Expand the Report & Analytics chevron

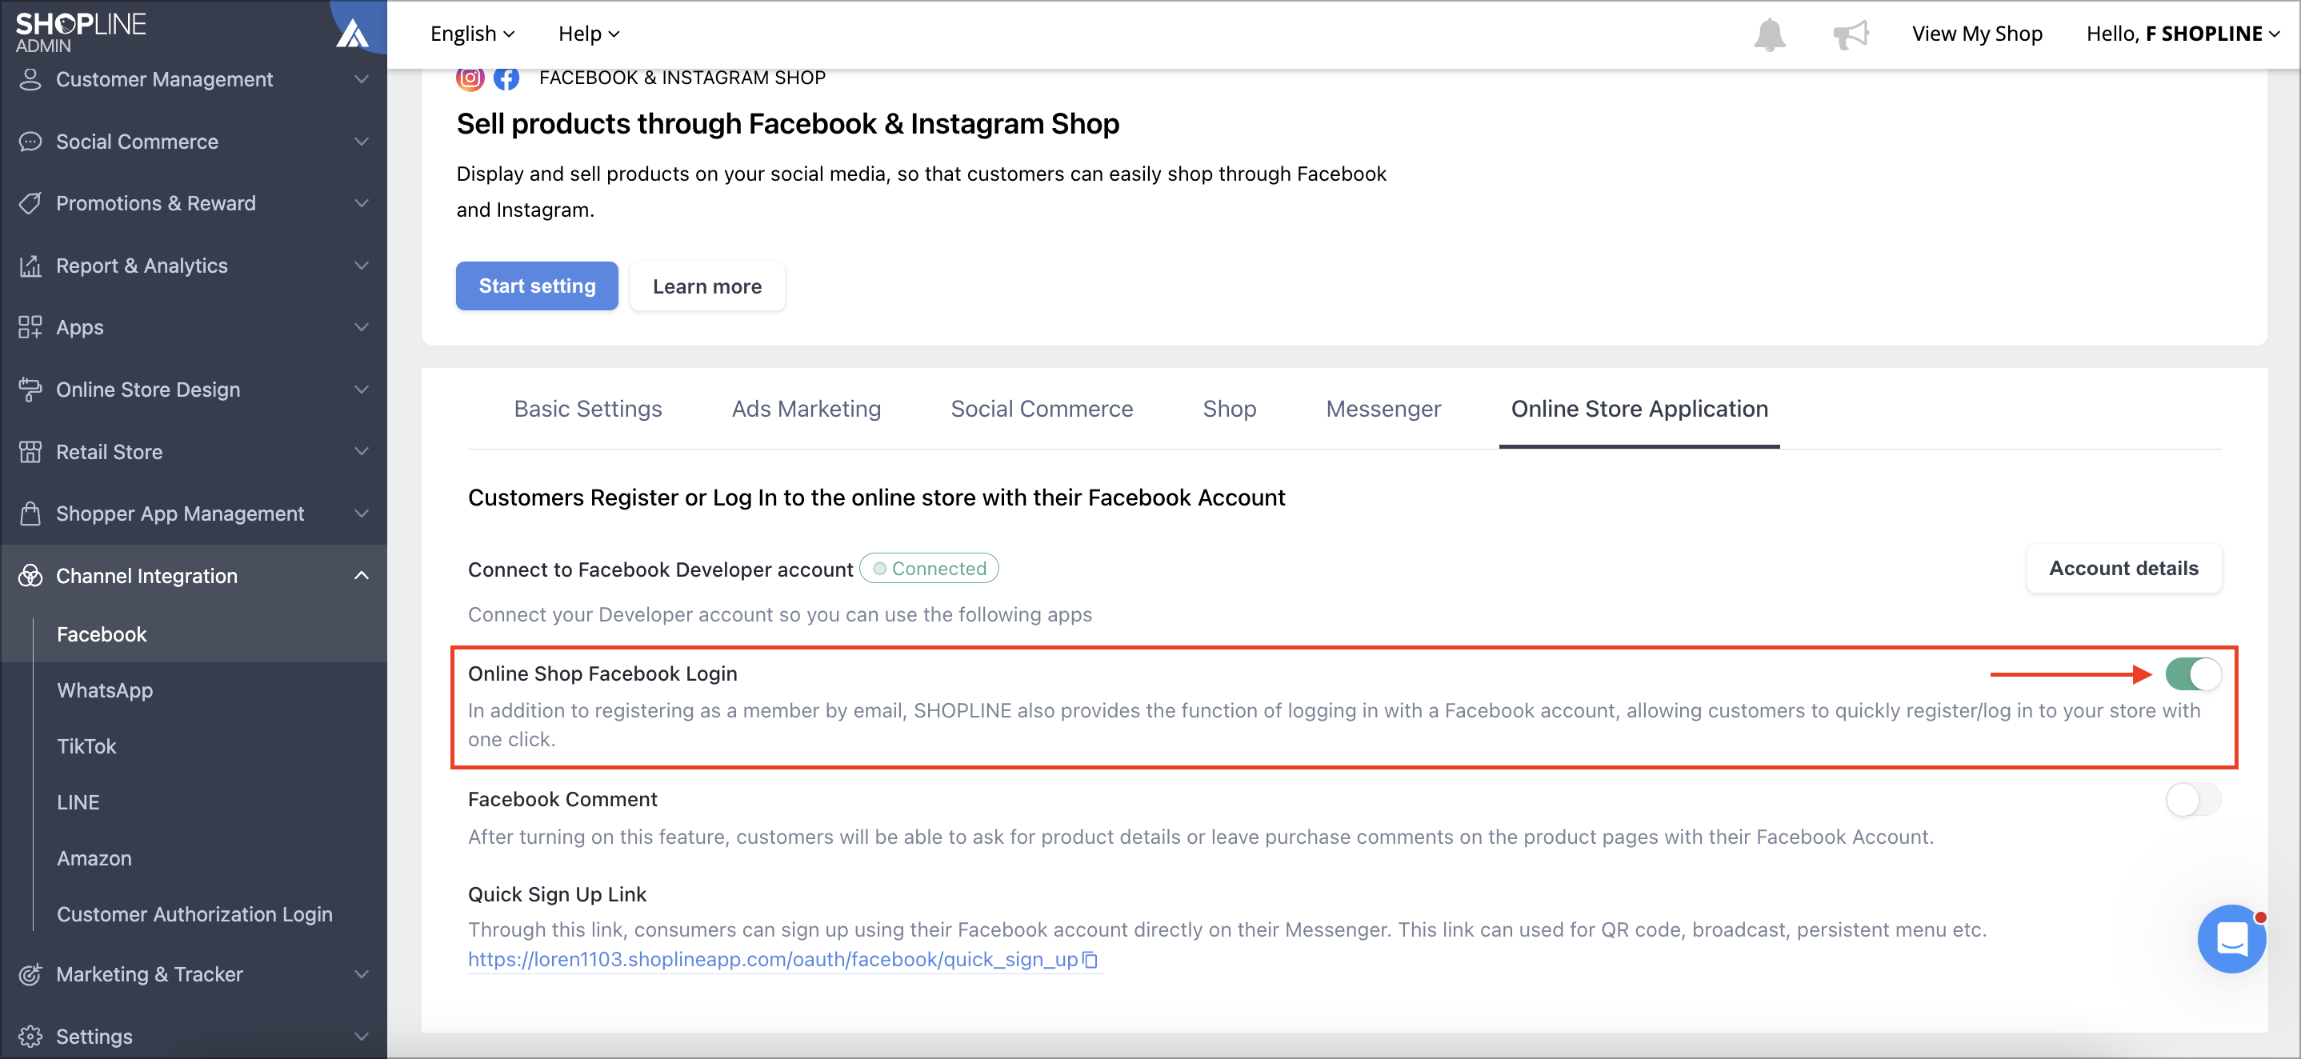pyautogui.click(x=361, y=266)
